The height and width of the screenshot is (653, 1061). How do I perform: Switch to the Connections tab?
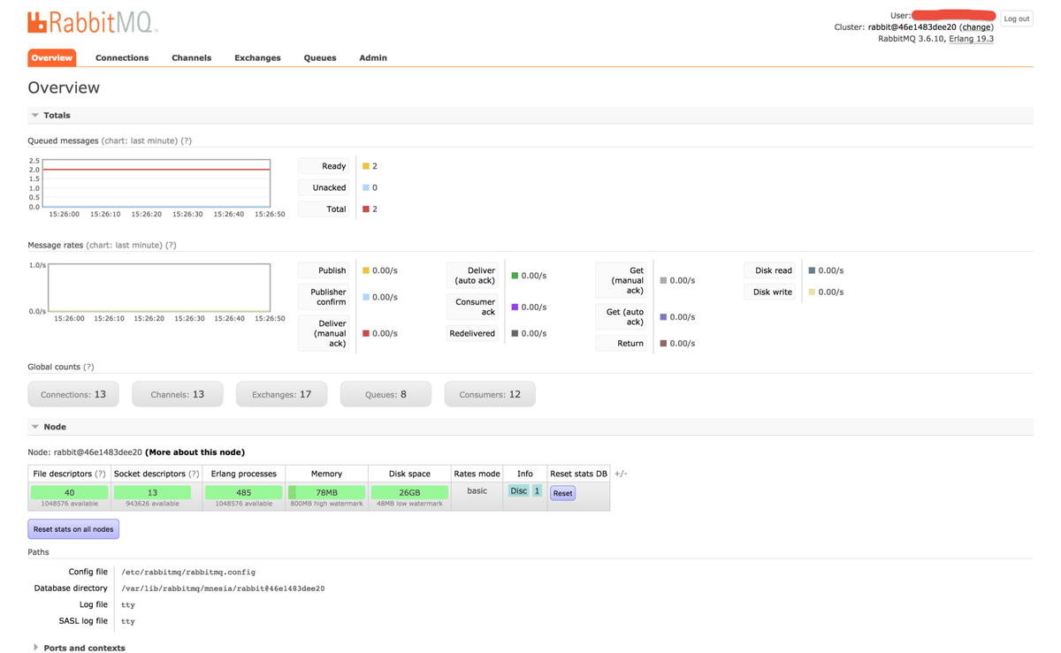coord(122,57)
